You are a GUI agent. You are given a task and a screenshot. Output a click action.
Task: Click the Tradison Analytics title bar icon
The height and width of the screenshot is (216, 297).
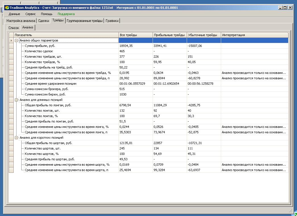click(7, 8)
